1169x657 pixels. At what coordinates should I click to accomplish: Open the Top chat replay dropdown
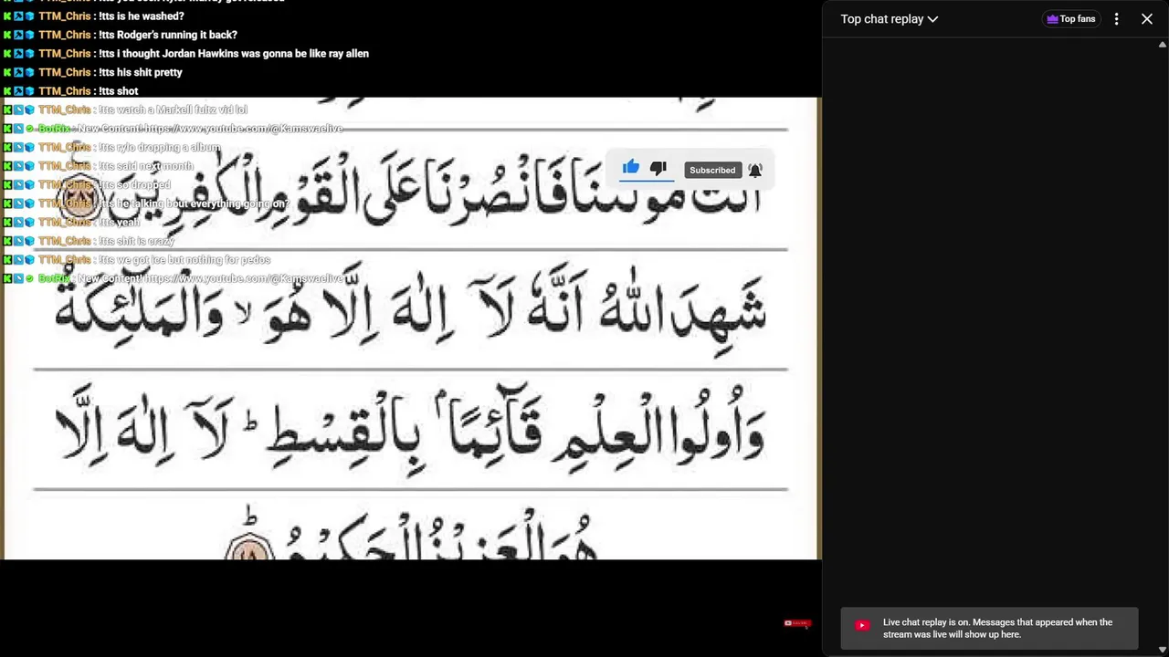[890, 19]
